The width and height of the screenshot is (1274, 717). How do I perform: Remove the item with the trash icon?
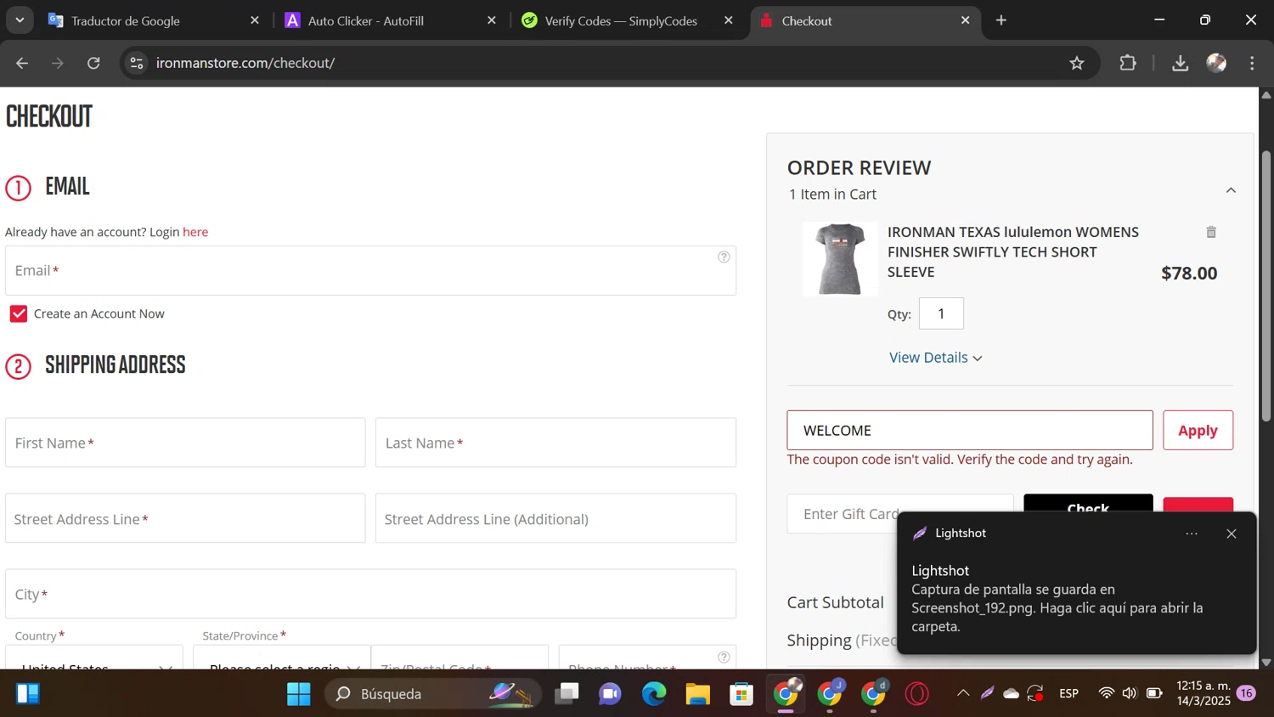(1211, 232)
